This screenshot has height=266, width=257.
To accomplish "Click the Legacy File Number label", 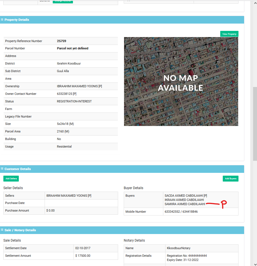I will coord(18,116).
